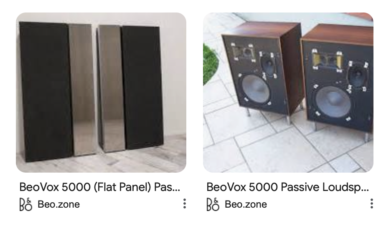The width and height of the screenshot is (386, 226).
Task: Open the three-dot menu for Passive Loudspeaker result
Action: [x=371, y=203]
